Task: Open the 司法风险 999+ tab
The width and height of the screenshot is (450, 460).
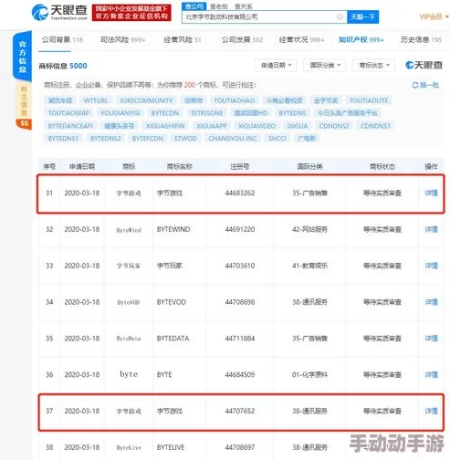Action: click(122, 39)
